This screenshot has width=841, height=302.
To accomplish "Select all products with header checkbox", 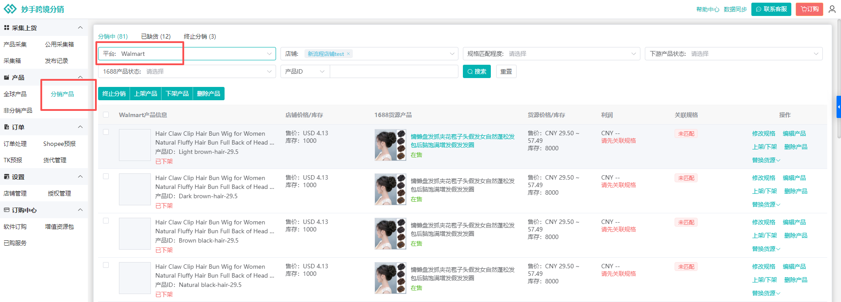I will tap(106, 115).
